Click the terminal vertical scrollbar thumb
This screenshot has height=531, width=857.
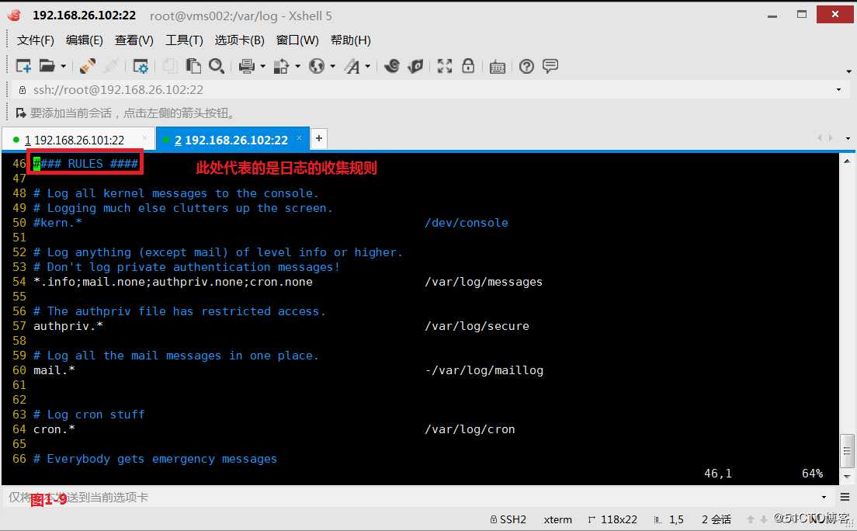click(847, 451)
